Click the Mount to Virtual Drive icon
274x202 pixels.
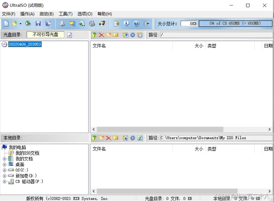(x=92, y=23)
